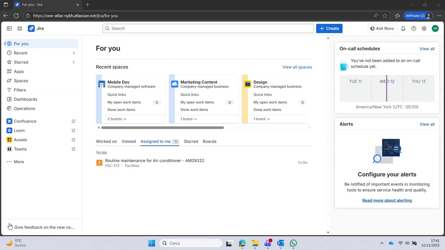Focus the Jira Search field

(x=208, y=28)
